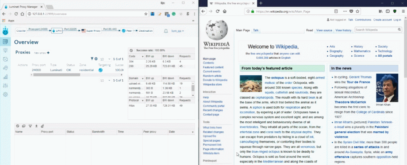Open the sliders icon in the sidebar
This screenshot has width=407, height=165.
click(x=6, y=86)
